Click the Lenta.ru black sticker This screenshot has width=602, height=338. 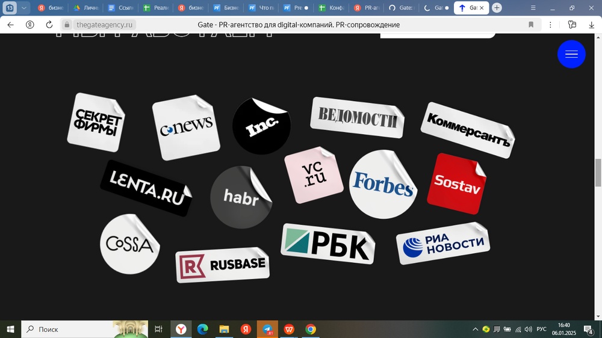[146, 188]
